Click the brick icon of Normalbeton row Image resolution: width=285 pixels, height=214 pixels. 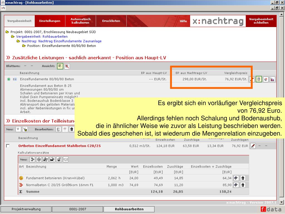click(21, 185)
